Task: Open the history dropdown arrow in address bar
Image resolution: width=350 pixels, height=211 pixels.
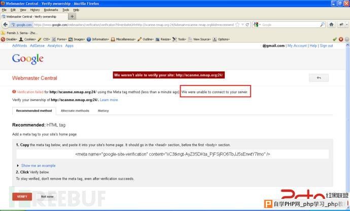Action: click(x=242, y=25)
